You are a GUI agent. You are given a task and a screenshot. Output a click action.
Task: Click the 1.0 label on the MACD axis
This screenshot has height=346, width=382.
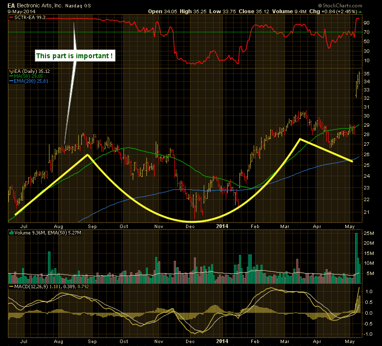tap(369, 292)
